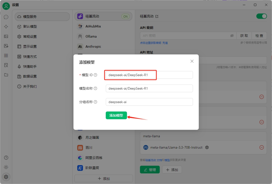Select the 月之暗面 provider
272x184 pixels.
pyautogui.click(x=104, y=137)
